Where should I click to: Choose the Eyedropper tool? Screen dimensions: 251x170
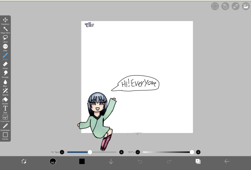[x=6, y=126]
